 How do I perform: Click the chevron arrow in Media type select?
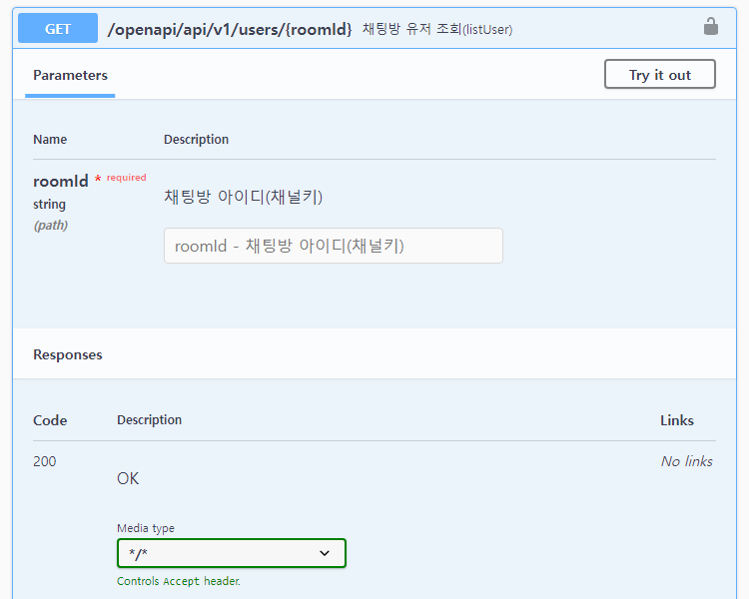tap(325, 553)
